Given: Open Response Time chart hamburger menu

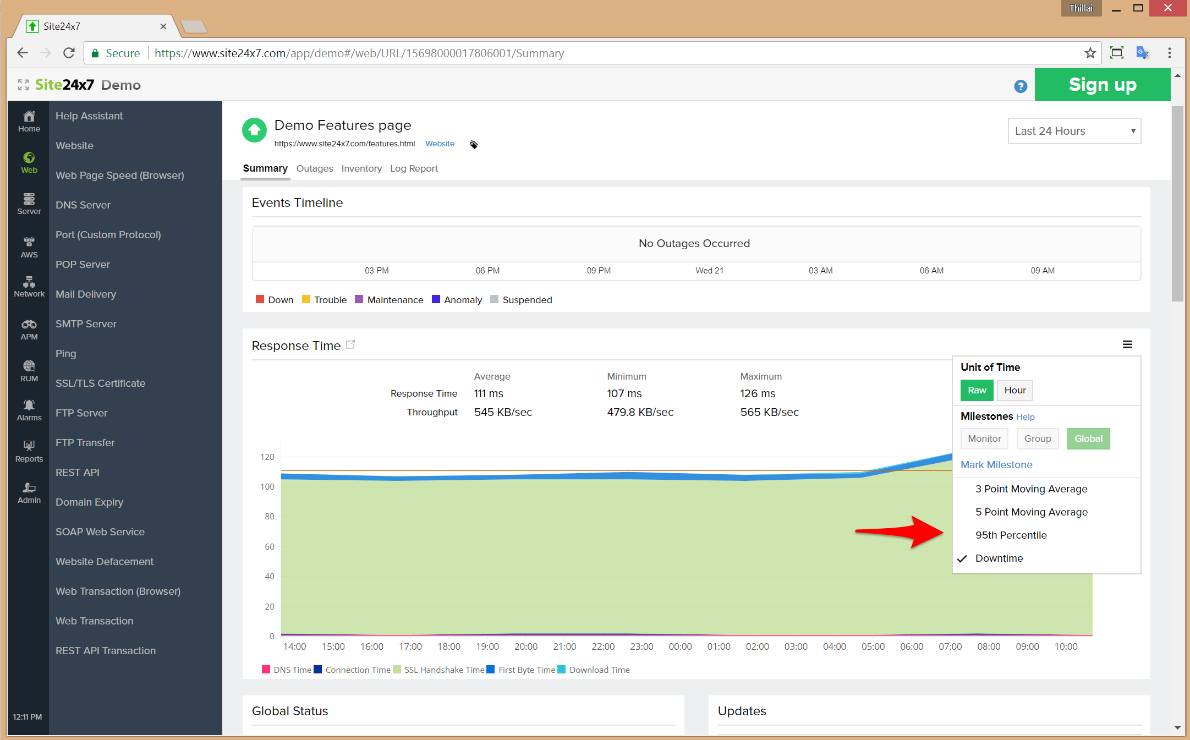Looking at the screenshot, I should (x=1127, y=344).
